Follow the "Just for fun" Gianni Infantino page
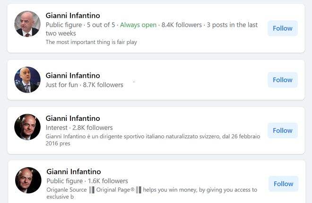Screen dimensions: 312x203 point(283,80)
